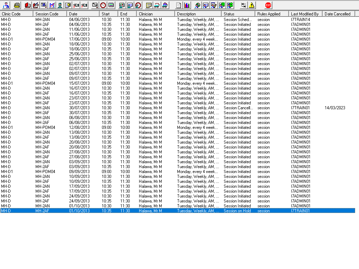Screen dimensions: 359x269
Task: Click the note with yellow star icon
Action: 68,5
